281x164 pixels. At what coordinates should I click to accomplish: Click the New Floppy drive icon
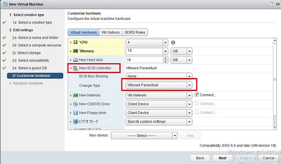[x=75, y=113]
